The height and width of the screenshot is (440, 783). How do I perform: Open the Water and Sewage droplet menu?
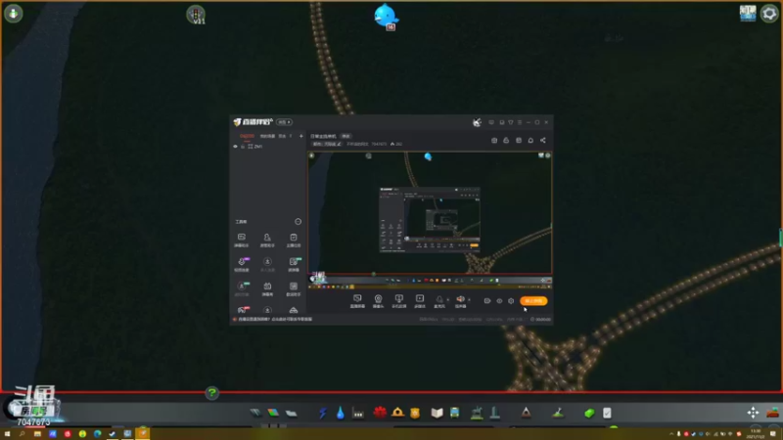pos(340,413)
